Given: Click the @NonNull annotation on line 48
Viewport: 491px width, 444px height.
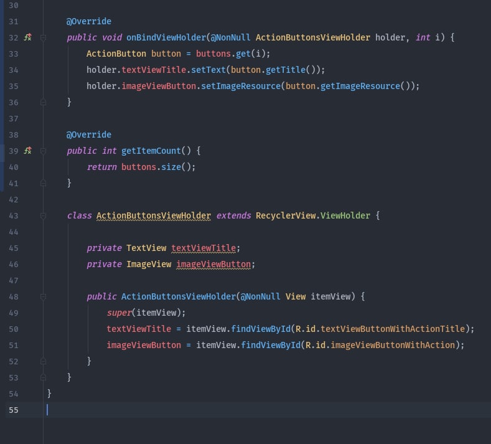Looking at the screenshot, I should 261,296.
